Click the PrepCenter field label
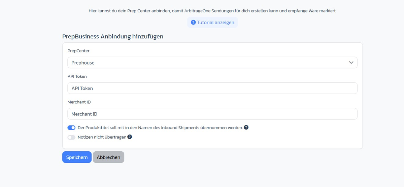Image resolution: width=404 pixels, height=187 pixels. pyautogui.click(x=78, y=51)
